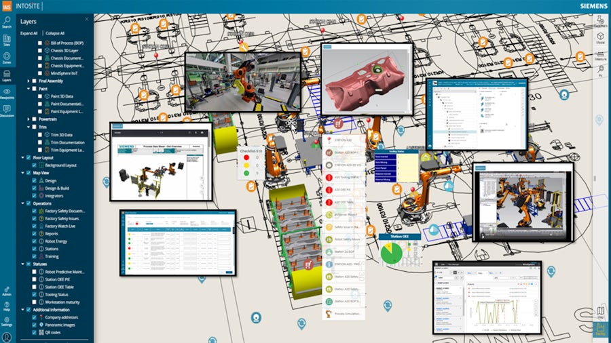Viewport: 611px width, 343px height.
Task: Click the webcam marker at the map's upper right
Action: point(564,94)
